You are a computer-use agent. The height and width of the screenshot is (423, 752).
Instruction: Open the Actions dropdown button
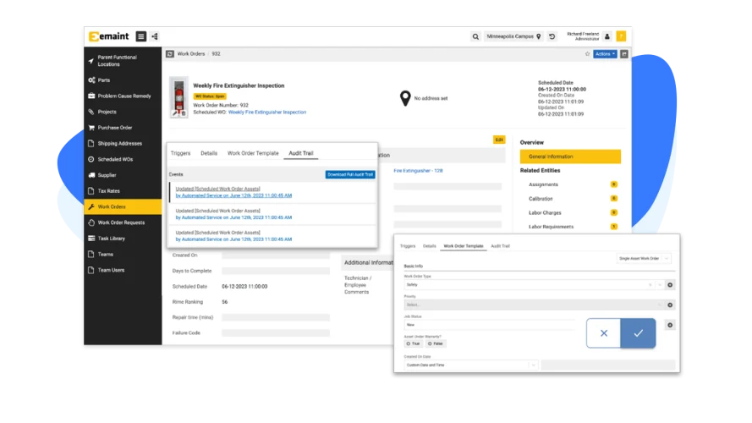[x=604, y=53]
